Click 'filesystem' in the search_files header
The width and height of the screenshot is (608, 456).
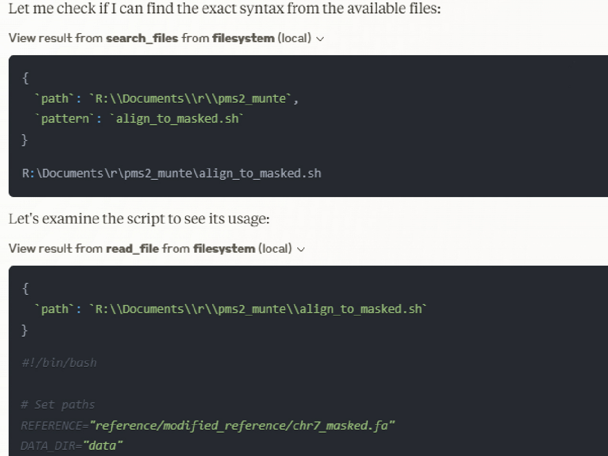pyautogui.click(x=243, y=38)
